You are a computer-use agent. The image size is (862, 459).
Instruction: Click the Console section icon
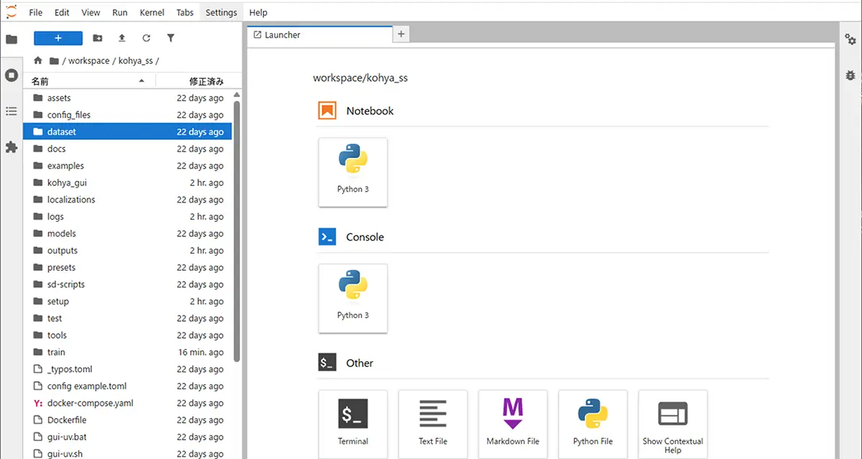[x=327, y=237]
